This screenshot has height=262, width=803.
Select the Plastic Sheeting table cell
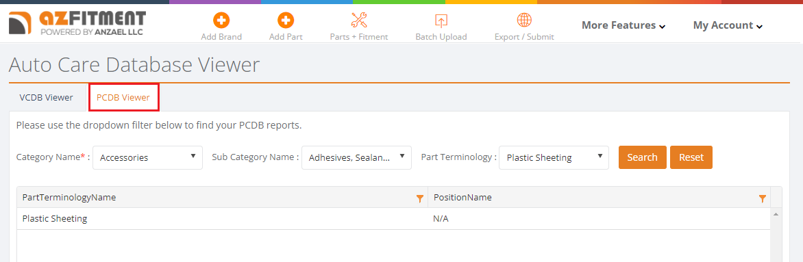pos(222,218)
